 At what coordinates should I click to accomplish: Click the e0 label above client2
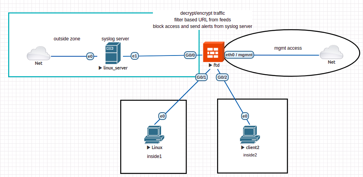pyautogui.click(x=245, y=116)
